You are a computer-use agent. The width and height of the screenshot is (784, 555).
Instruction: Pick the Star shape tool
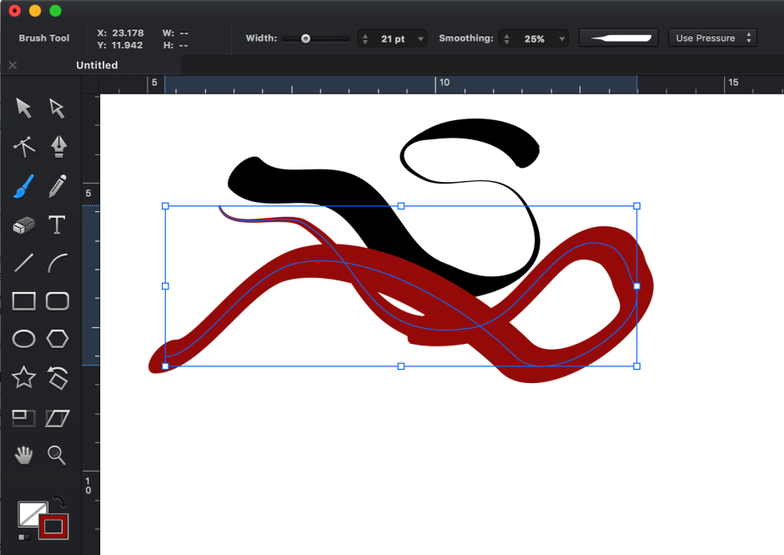coord(23,377)
